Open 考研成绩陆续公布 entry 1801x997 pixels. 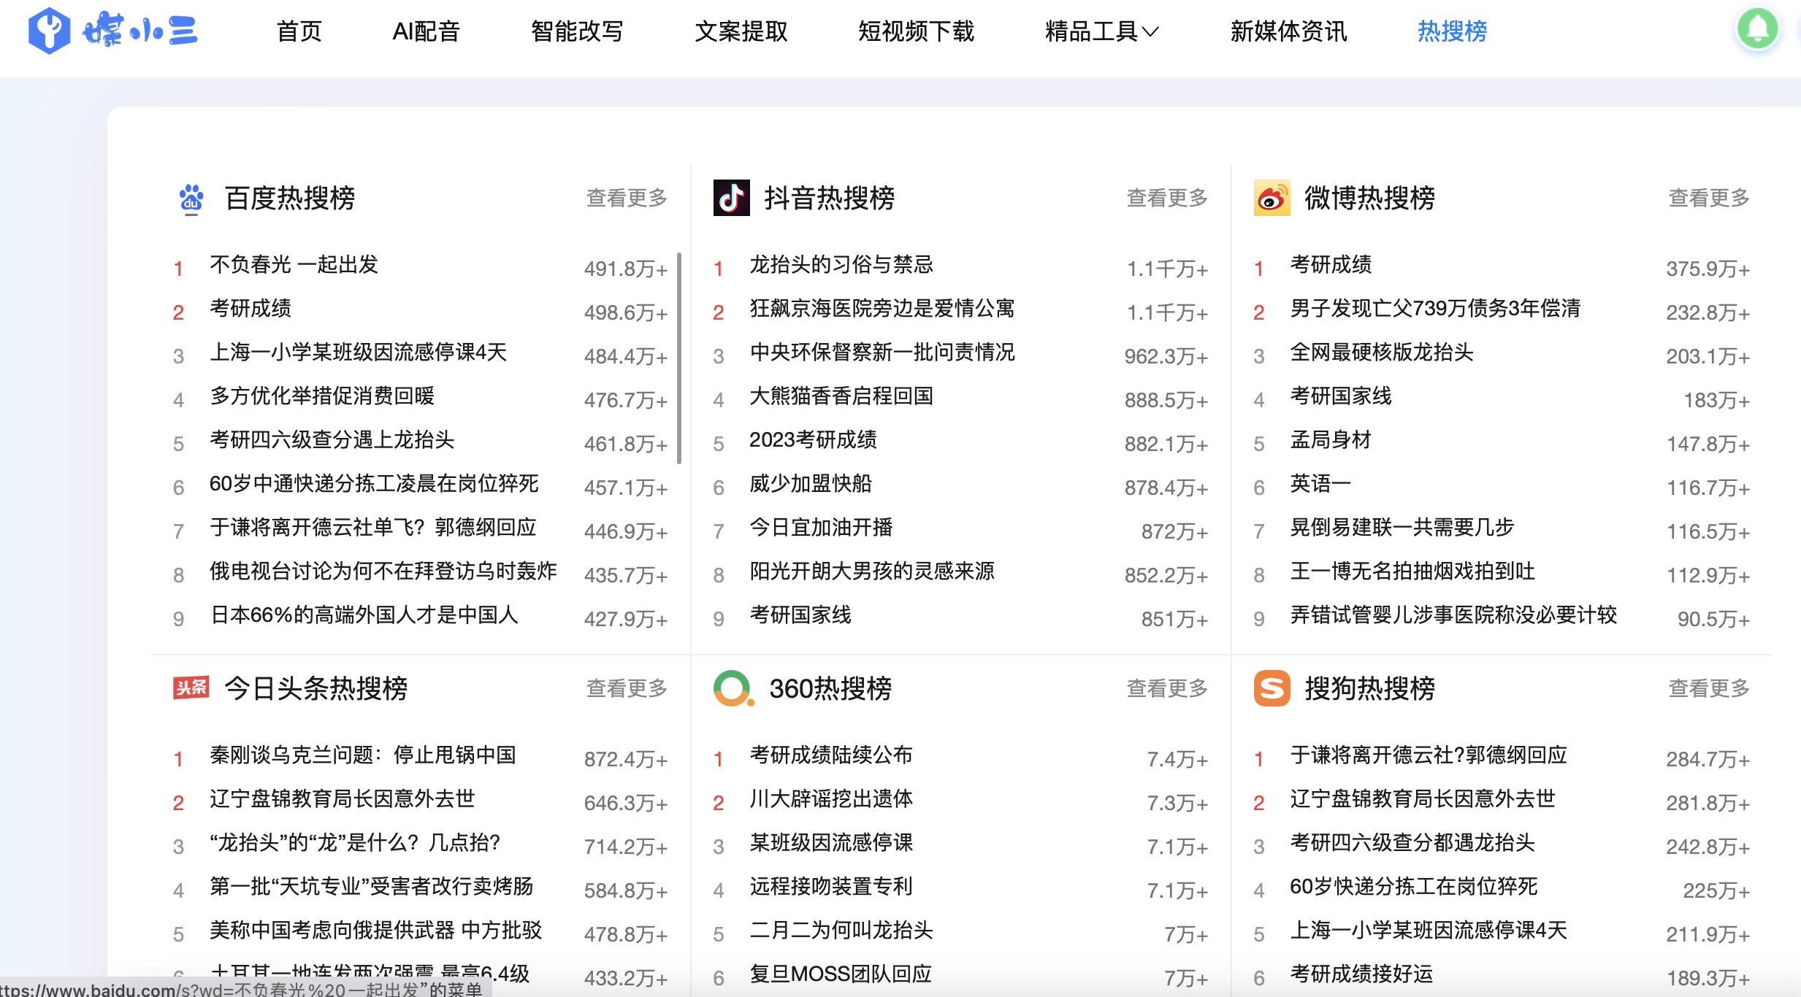(x=831, y=755)
